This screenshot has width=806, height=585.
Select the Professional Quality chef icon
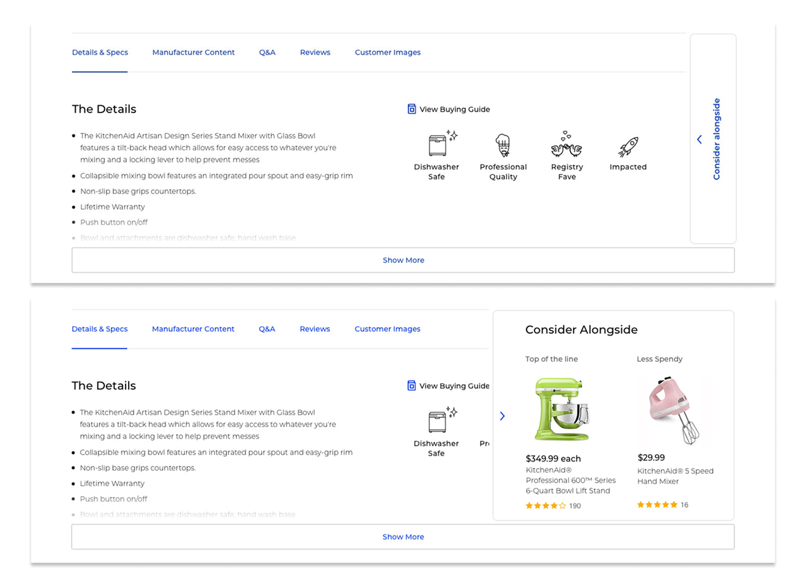pos(502,143)
